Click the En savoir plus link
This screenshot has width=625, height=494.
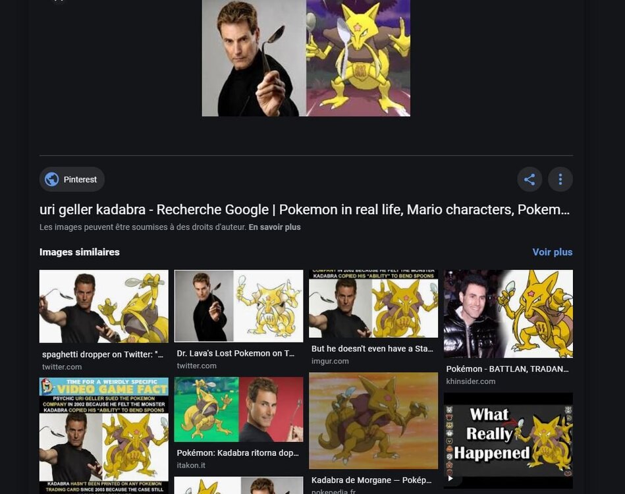[274, 227]
